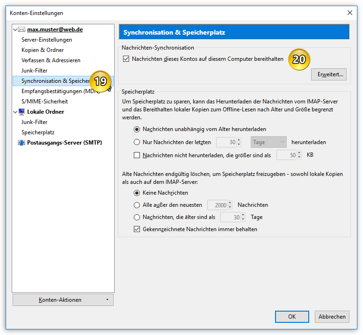Confirm settings with the OK button
The width and height of the screenshot is (363, 335).
(x=292, y=317)
